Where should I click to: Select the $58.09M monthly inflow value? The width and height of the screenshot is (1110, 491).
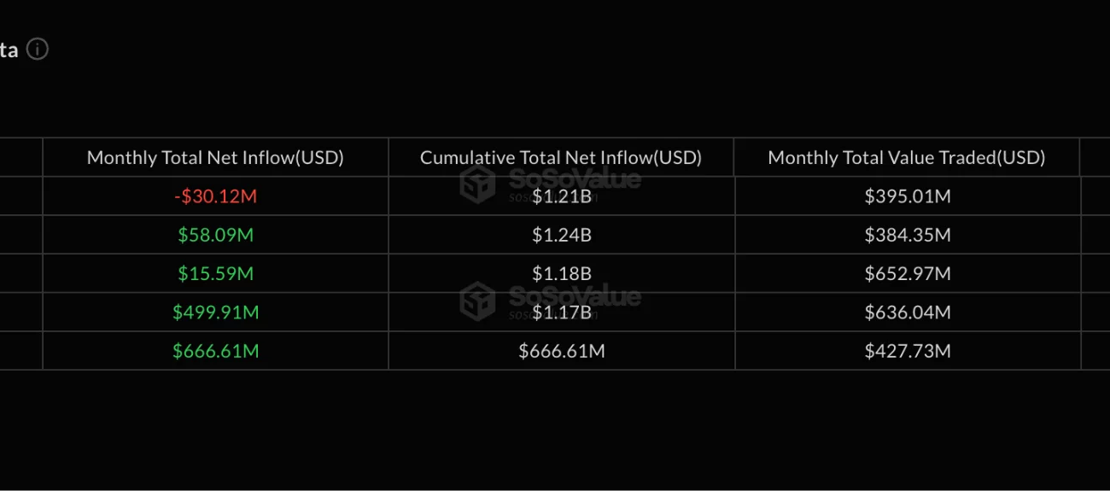[215, 235]
